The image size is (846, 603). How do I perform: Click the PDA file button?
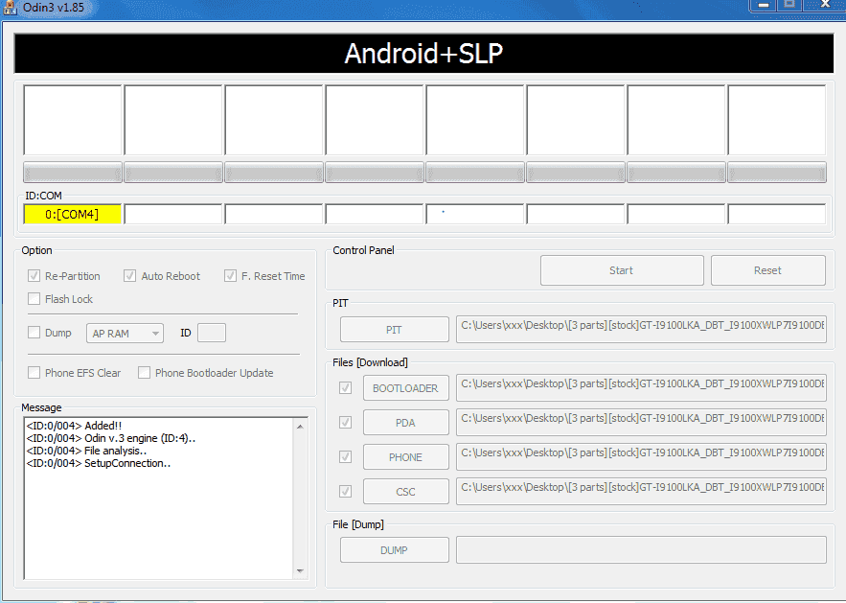pyautogui.click(x=405, y=422)
